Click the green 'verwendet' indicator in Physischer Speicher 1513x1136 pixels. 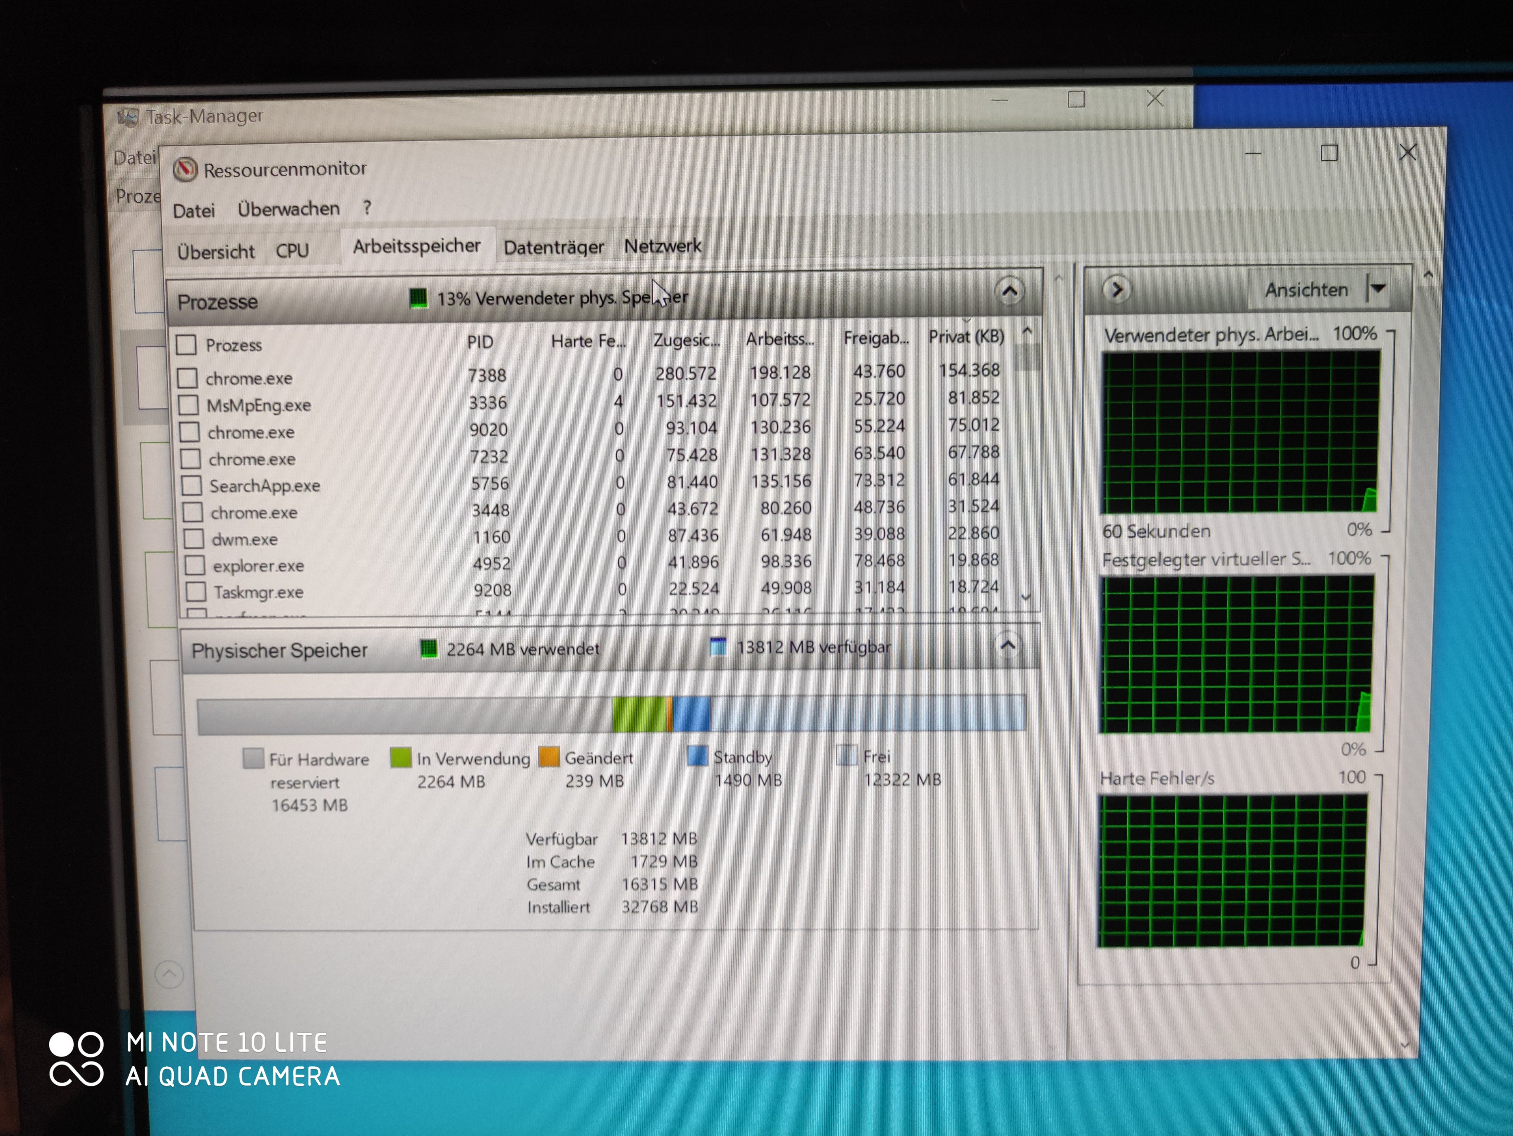point(428,648)
